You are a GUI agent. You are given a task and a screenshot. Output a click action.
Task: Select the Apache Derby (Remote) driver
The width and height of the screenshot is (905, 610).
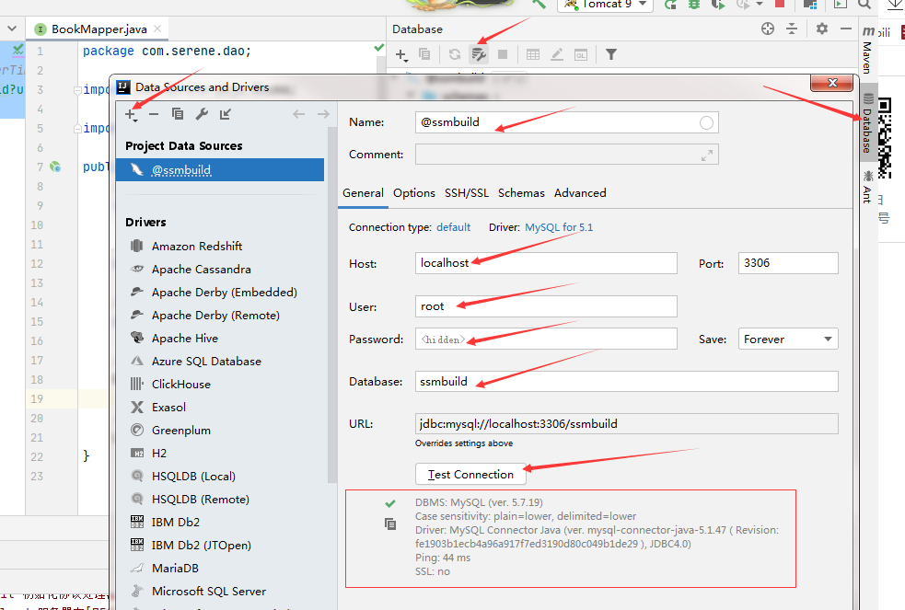pyautogui.click(x=215, y=316)
